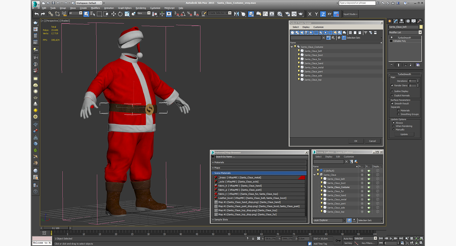Click the Redo arrow in main toolbar
456x246 pixels.
click(x=43, y=14)
